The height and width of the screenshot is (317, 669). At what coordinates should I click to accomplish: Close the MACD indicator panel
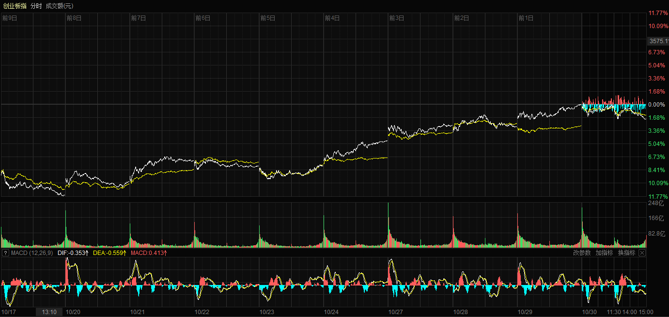click(x=642, y=253)
